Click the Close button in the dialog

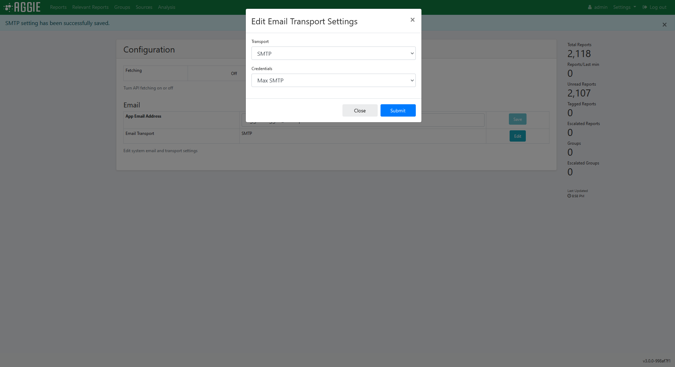360,110
